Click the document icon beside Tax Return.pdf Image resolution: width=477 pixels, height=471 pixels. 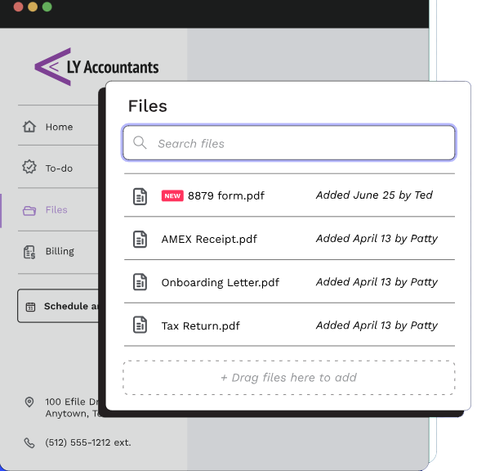pos(140,325)
